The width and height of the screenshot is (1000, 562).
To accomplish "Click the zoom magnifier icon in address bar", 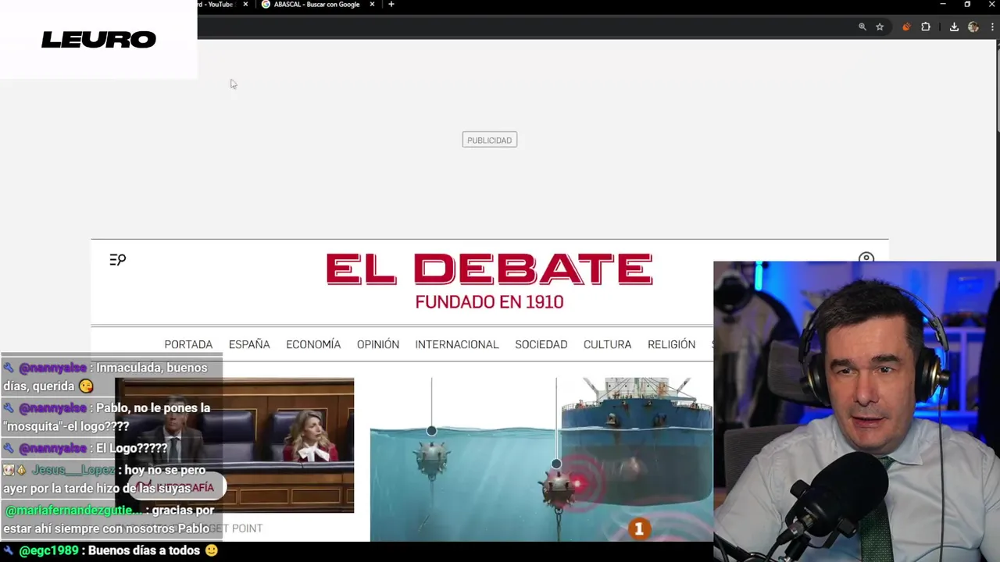I will point(862,27).
